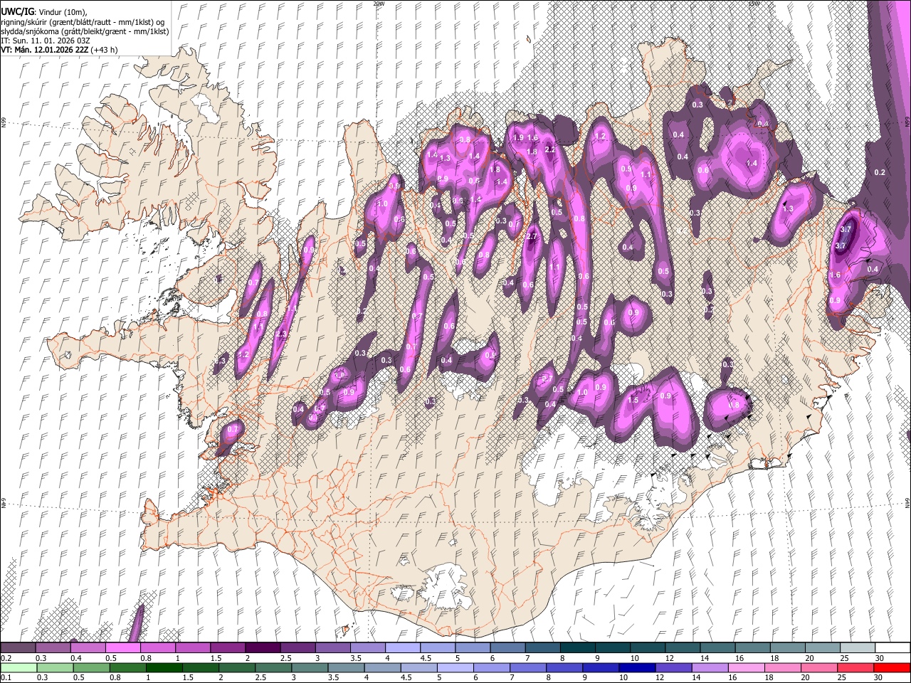Pick the darkest purple swatch between 2 and 2.5
911x683 pixels.
point(263,648)
